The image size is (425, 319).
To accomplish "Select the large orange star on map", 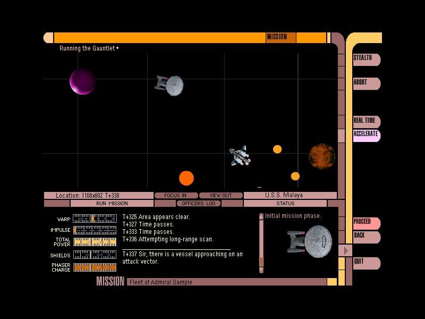I will (186, 178).
